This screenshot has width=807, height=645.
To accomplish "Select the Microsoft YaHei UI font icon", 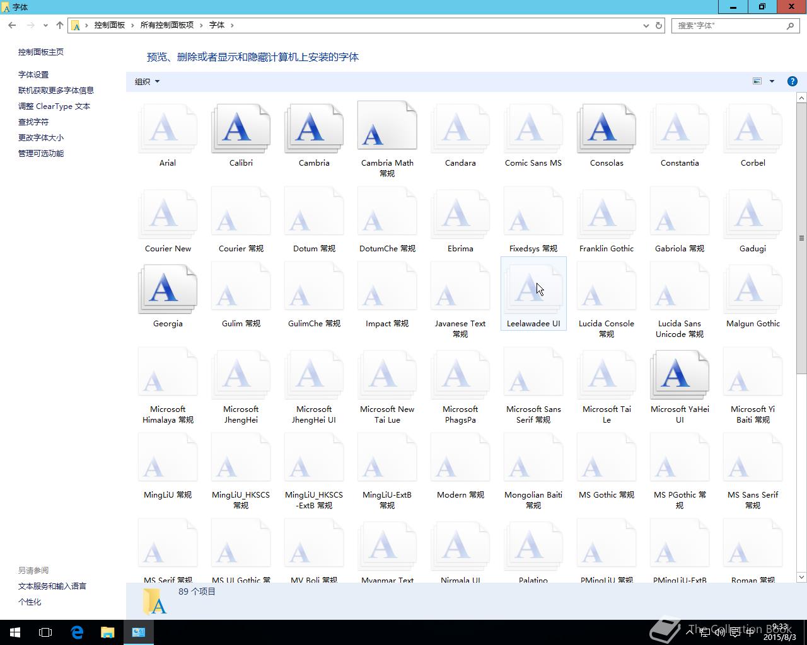I will (x=680, y=375).
